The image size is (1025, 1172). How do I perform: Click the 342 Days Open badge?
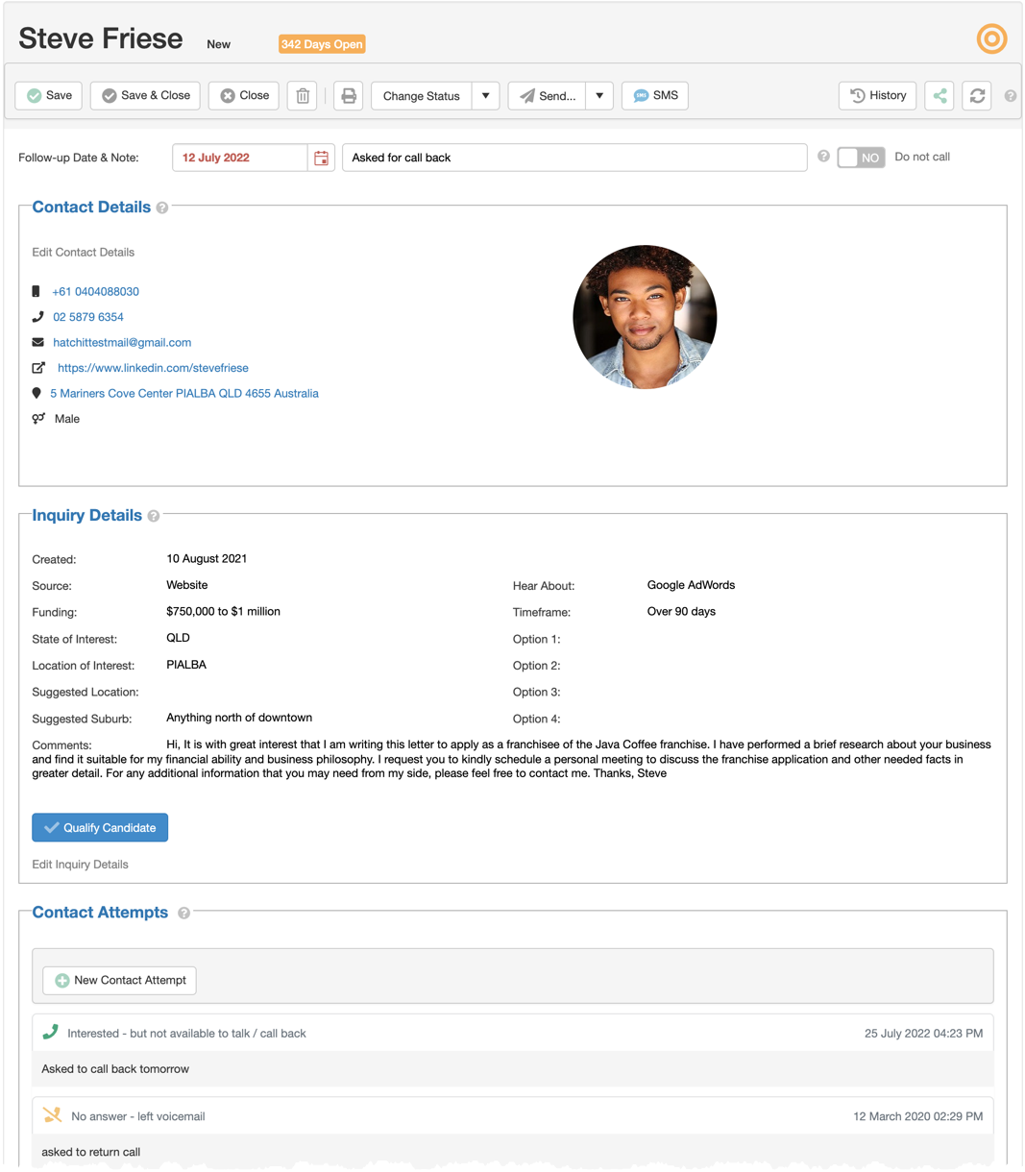[322, 44]
